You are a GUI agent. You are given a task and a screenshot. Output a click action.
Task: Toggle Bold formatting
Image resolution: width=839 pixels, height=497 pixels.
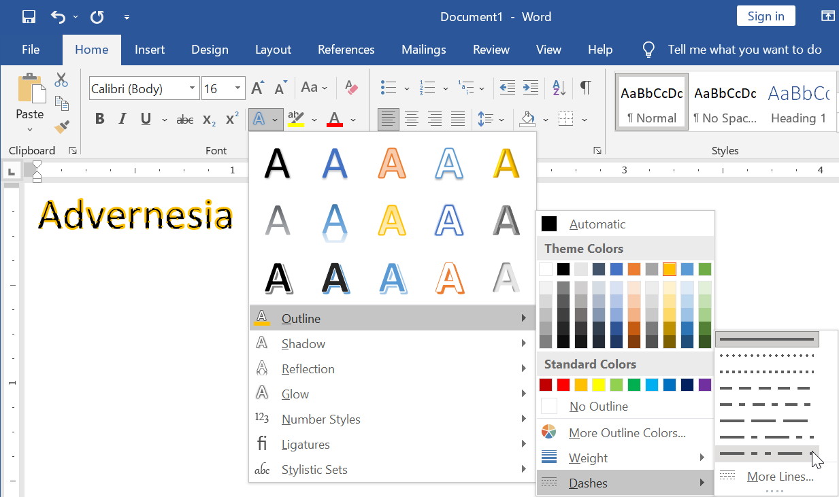click(x=100, y=120)
